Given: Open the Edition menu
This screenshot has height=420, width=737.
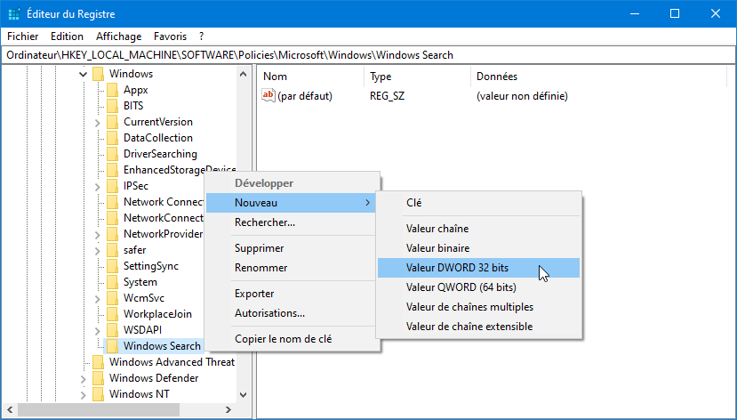Looking at the screenshot, I should point(67,36).
